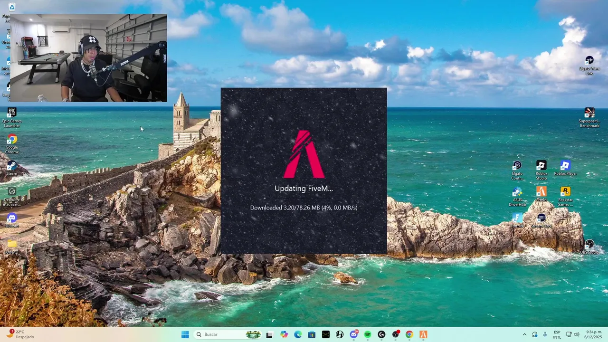Select the FiveM desktop shortcut
This screenshot has width=608, height=342.
tap(541, 194)
